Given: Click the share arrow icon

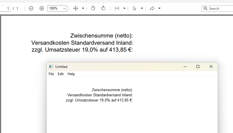Looking at the screenshot, I should pos(152,8).
